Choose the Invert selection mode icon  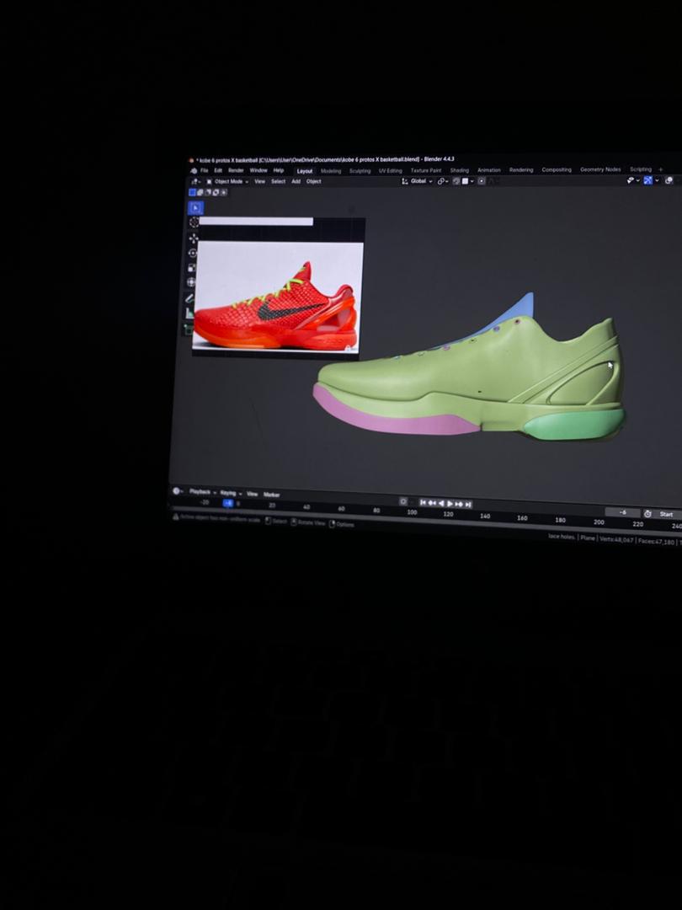click(216, 192)
